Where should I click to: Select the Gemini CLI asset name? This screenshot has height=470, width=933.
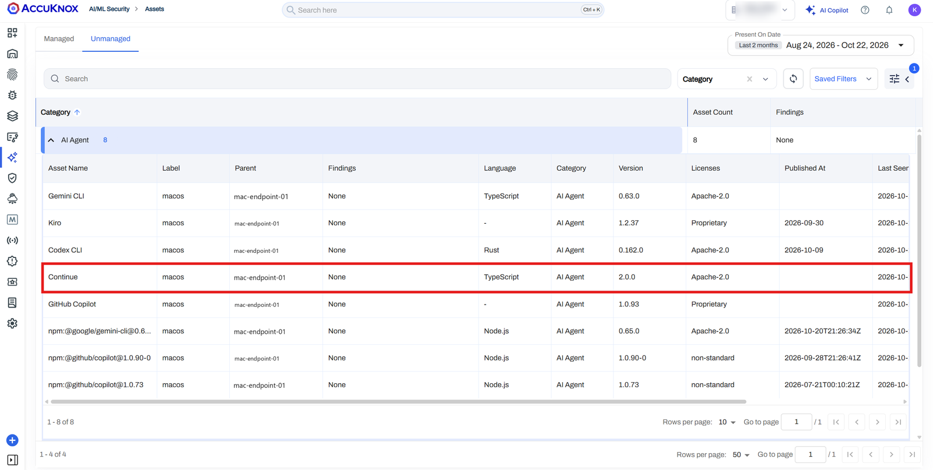pyautogui.click(x=66, y=196)
